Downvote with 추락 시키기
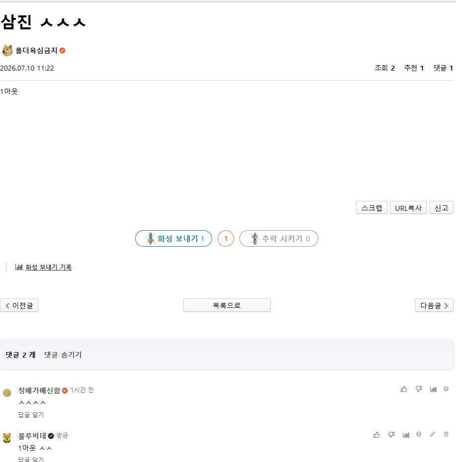 (x=279, y=238)
